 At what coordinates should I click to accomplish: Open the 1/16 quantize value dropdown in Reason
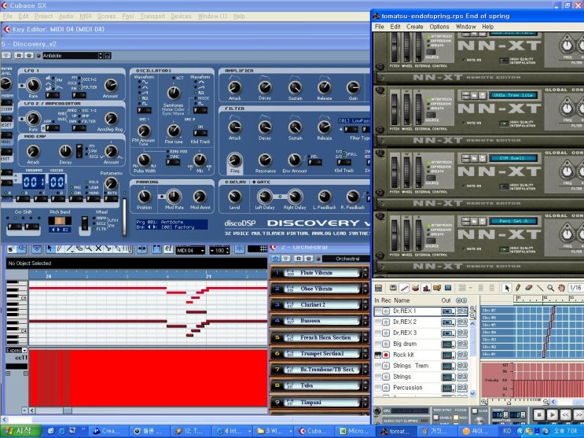(x=576, y=288)
